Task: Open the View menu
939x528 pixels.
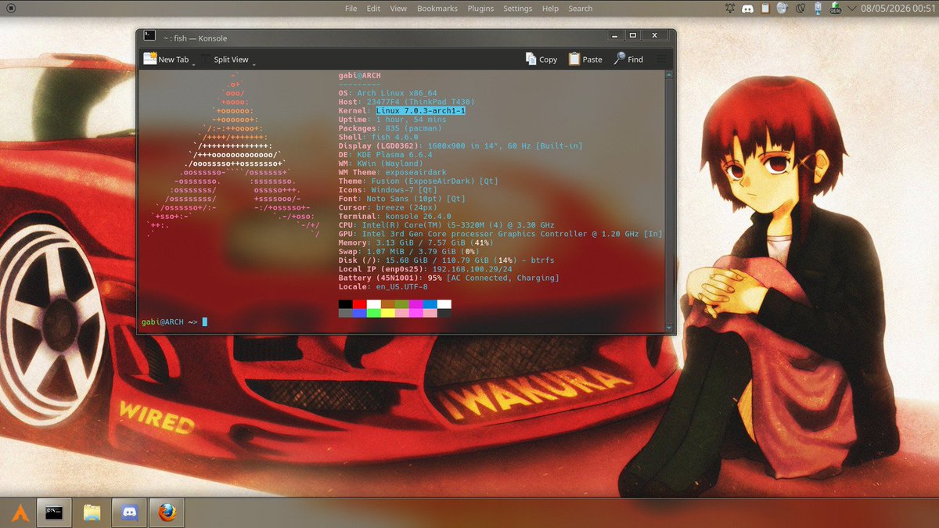Action: 398,9
